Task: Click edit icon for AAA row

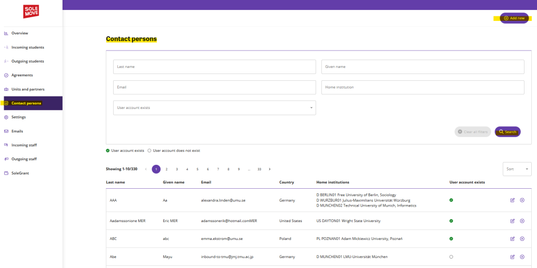Action: pyautogui.click(x=512, y=200)
